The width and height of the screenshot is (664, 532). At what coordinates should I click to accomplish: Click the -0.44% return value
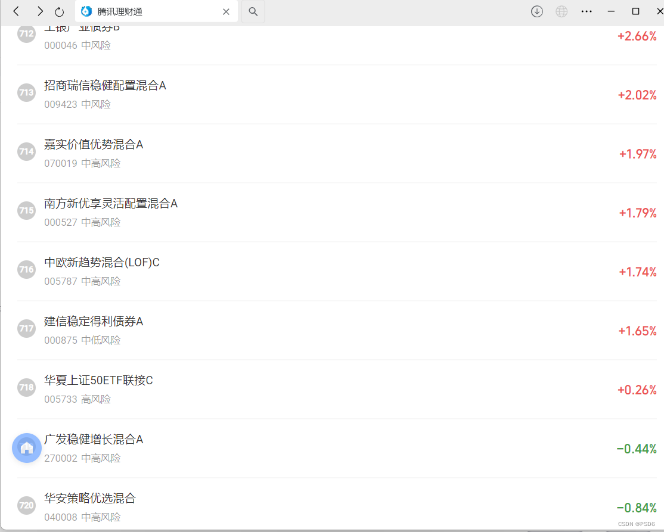637,449
